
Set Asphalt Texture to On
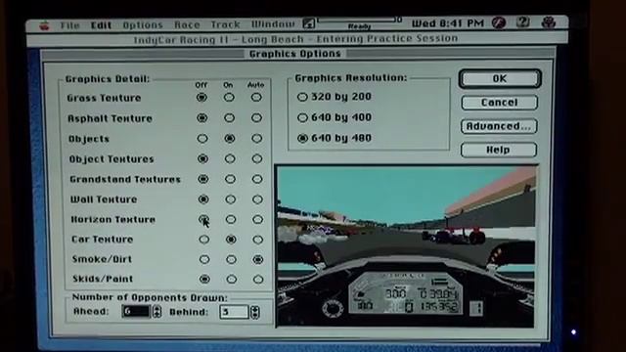click(229, 117)
